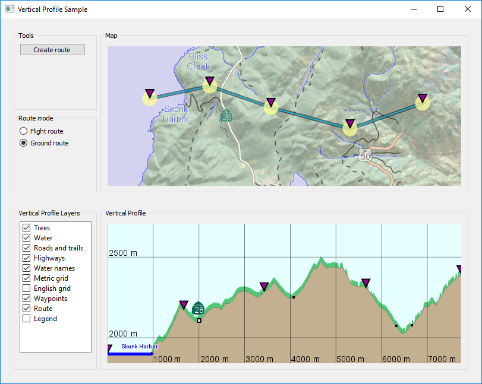The height and width of the screenshot is (384, 482).
Task: Maximize the Vertical Profile Sample window
Action: click(440, 9)
